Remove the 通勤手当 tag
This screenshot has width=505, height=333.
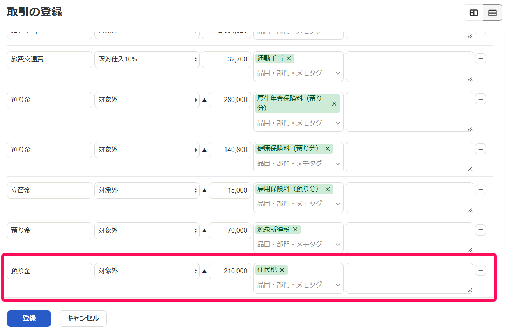point(289,59)
